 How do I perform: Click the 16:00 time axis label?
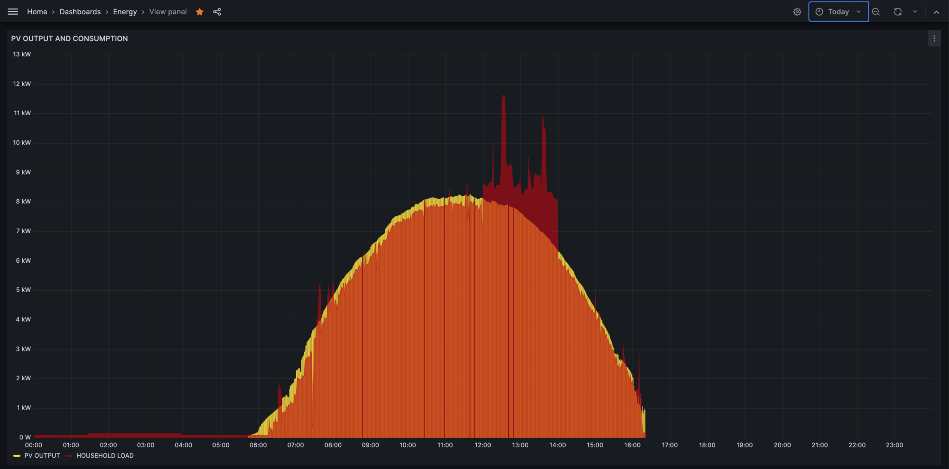[633, 445]
